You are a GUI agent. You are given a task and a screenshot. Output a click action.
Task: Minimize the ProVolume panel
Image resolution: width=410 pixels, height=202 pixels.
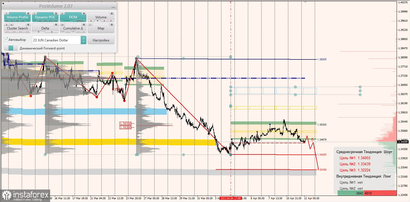113,7
